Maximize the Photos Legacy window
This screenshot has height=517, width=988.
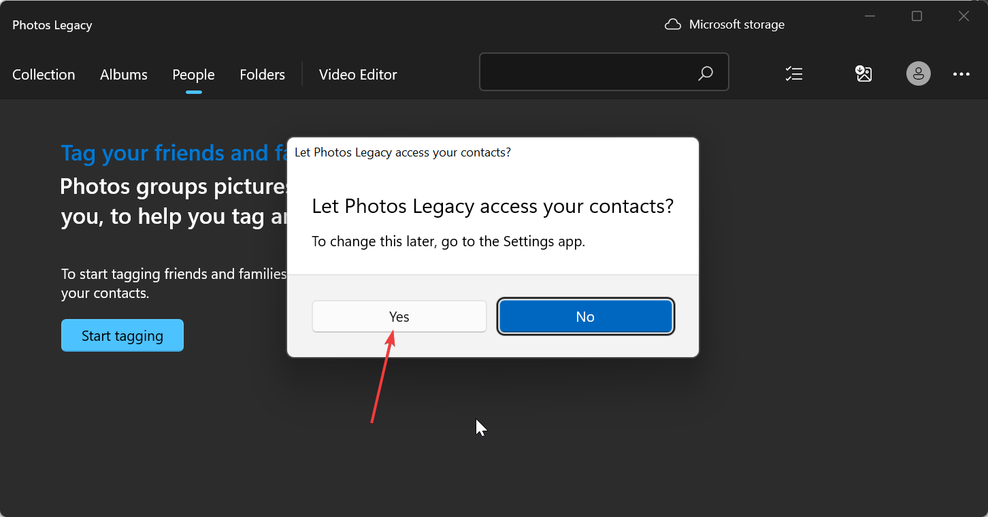coord(917,16)
